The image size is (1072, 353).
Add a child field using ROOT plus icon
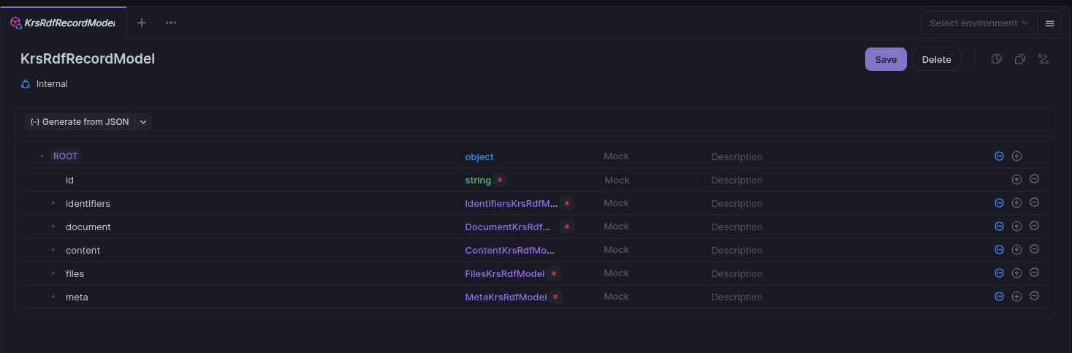tap(1016, 156)
